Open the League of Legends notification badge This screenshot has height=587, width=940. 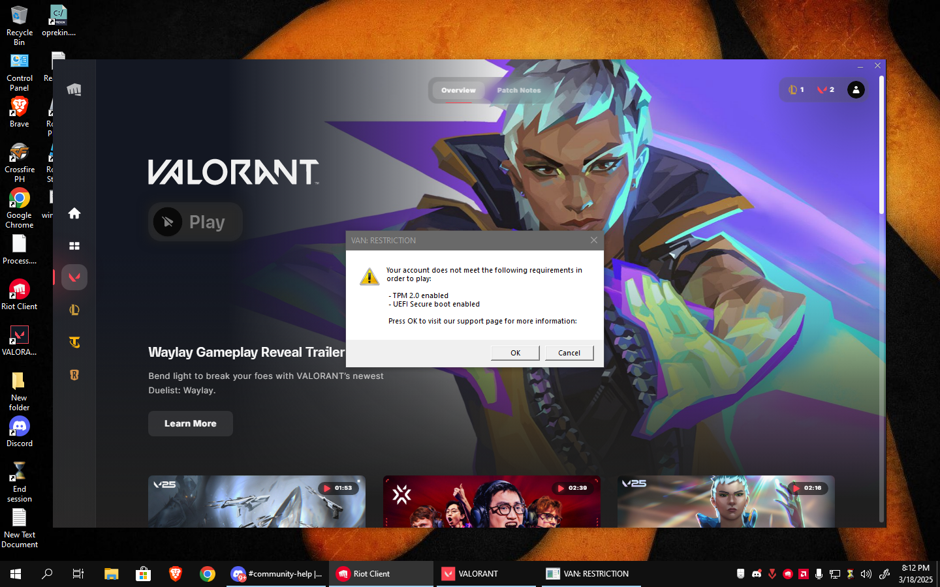(796, 90)
